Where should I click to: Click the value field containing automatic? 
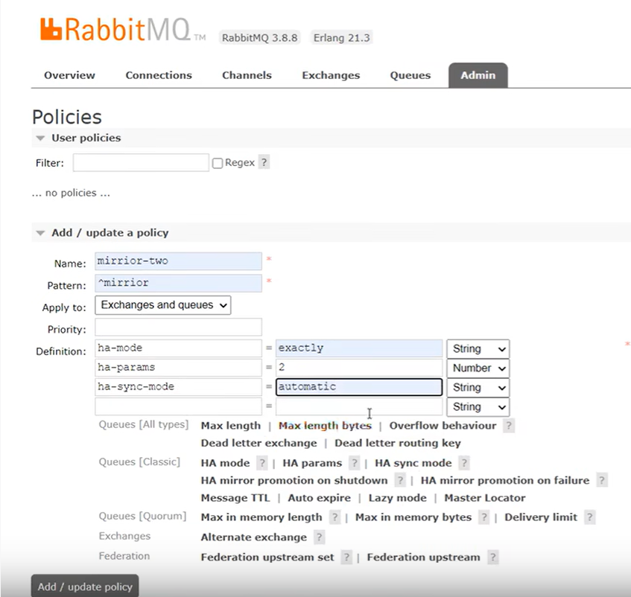[359, 387]
